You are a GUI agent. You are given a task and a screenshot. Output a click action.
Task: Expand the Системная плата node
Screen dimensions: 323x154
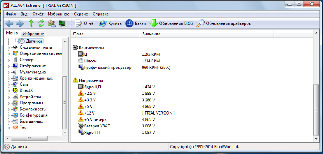(9, 47)
